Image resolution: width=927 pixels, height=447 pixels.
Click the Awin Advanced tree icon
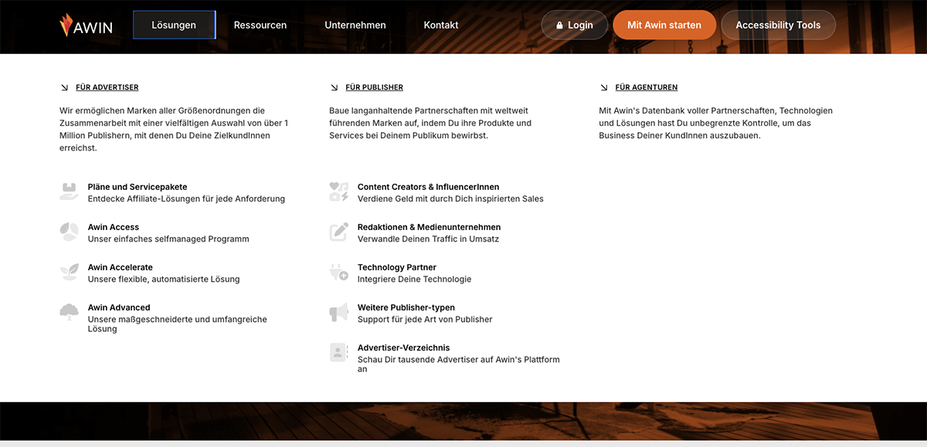70,313
